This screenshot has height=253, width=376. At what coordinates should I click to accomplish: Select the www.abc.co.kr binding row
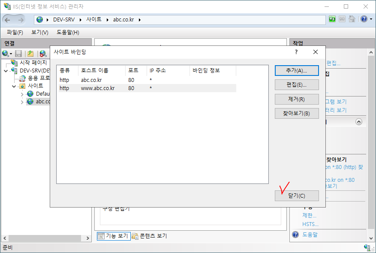click(x=147, y=88)
